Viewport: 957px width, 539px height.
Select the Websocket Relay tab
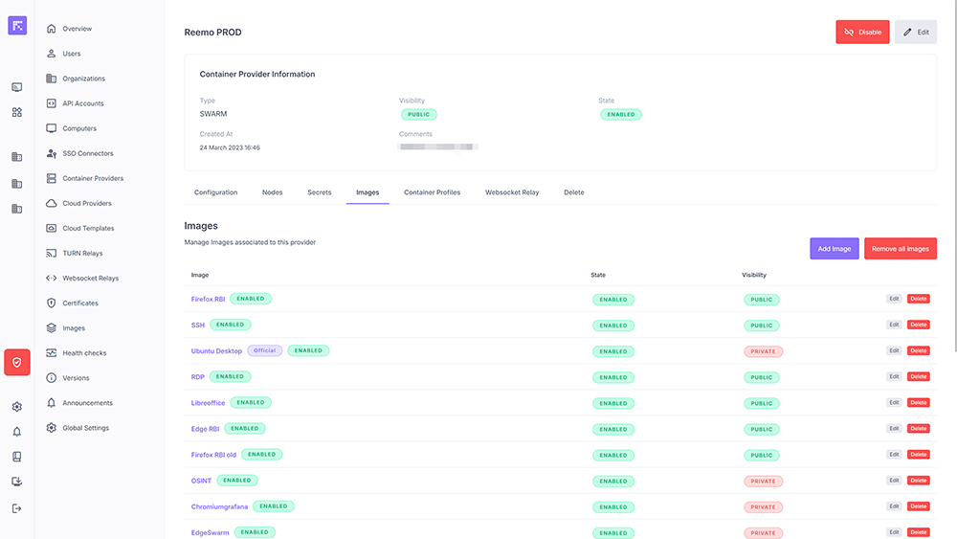(512, 192)
